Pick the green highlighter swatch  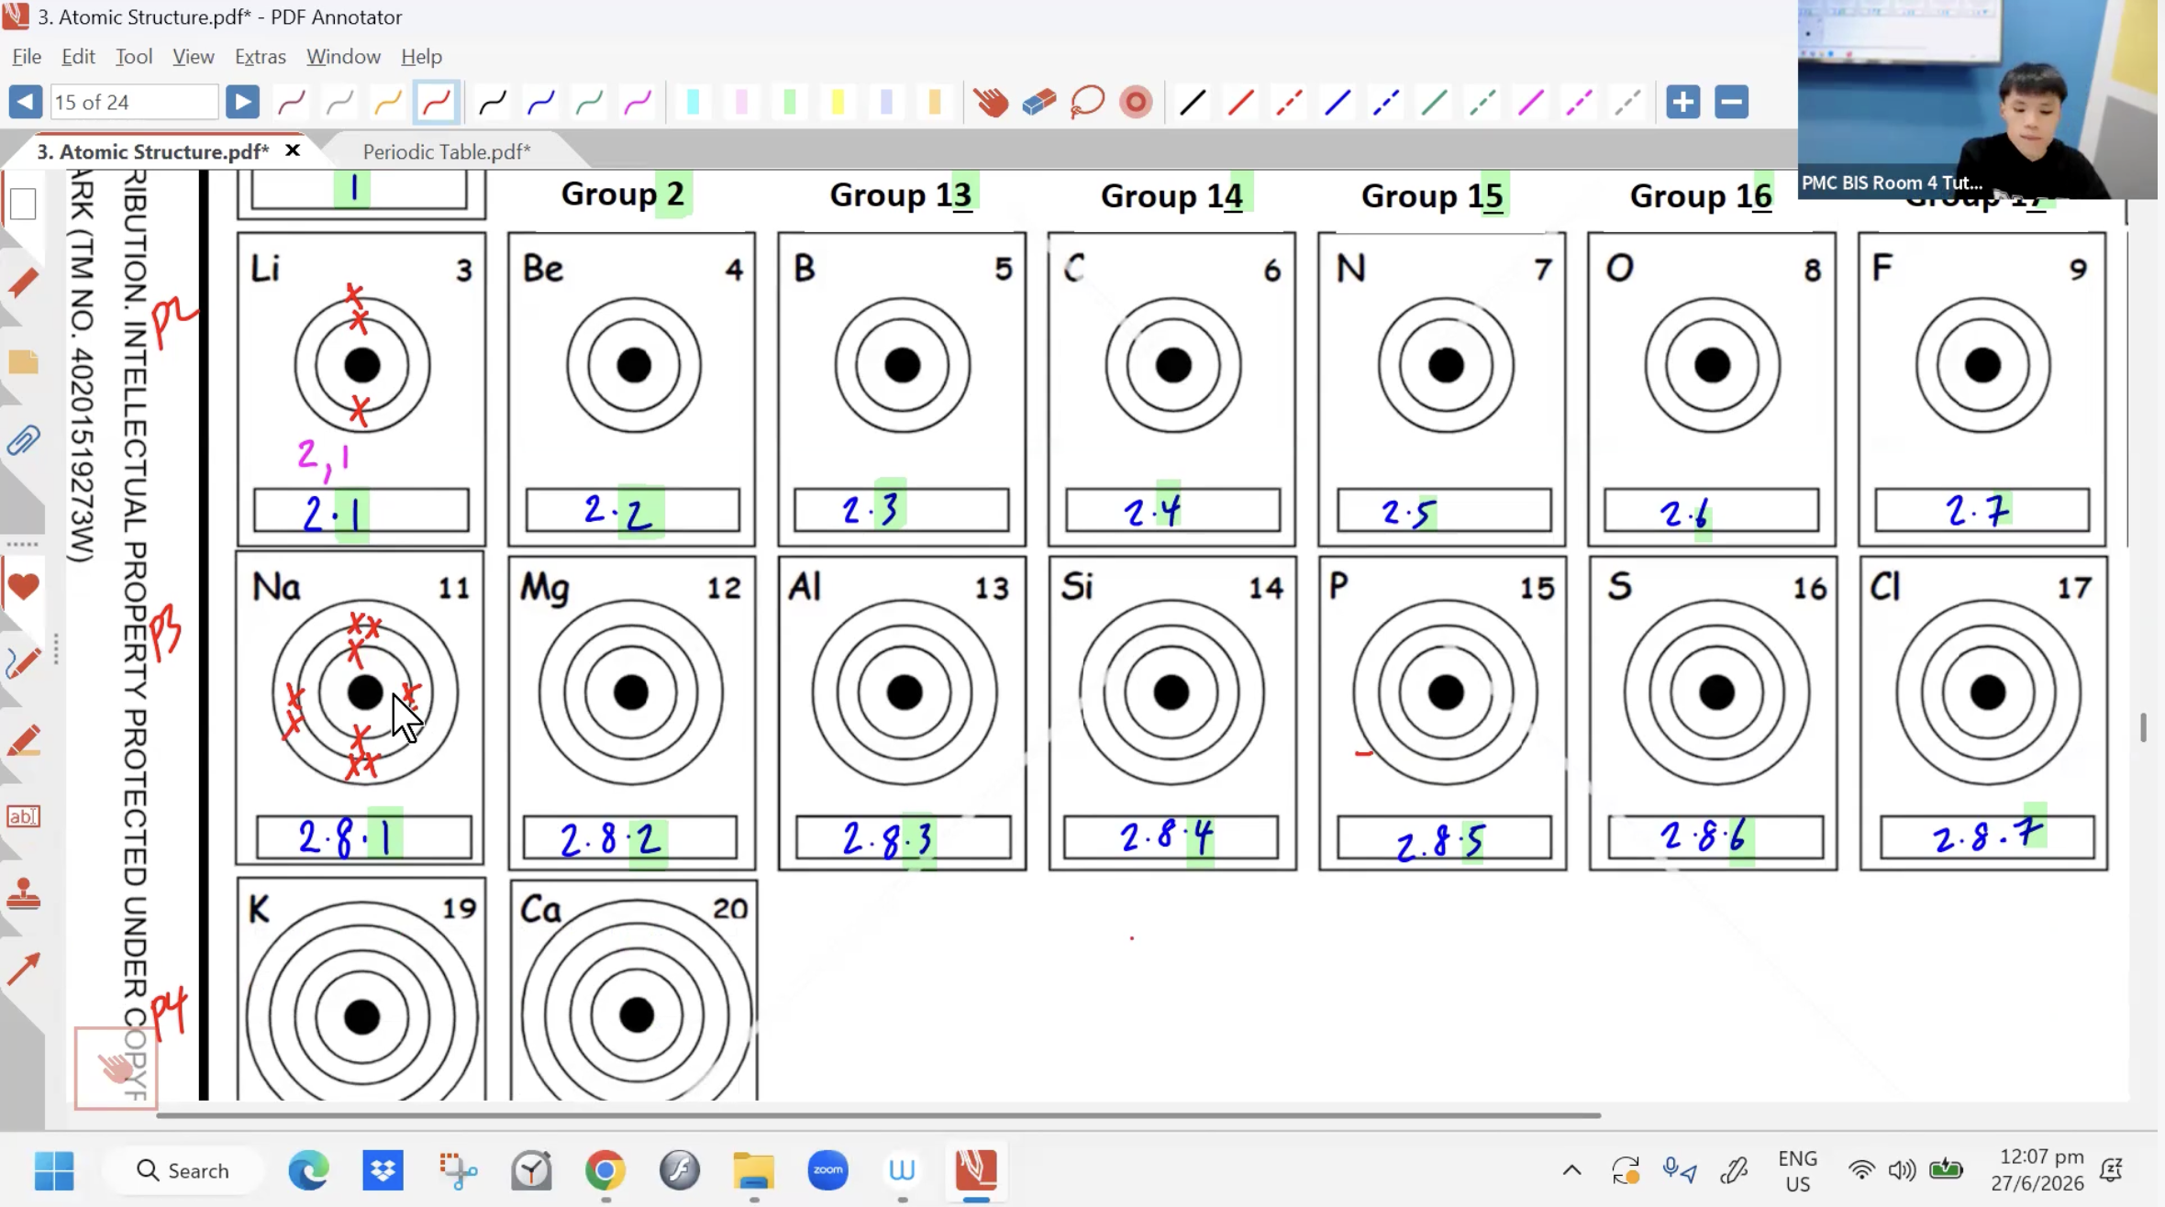[x=790, y=102]
